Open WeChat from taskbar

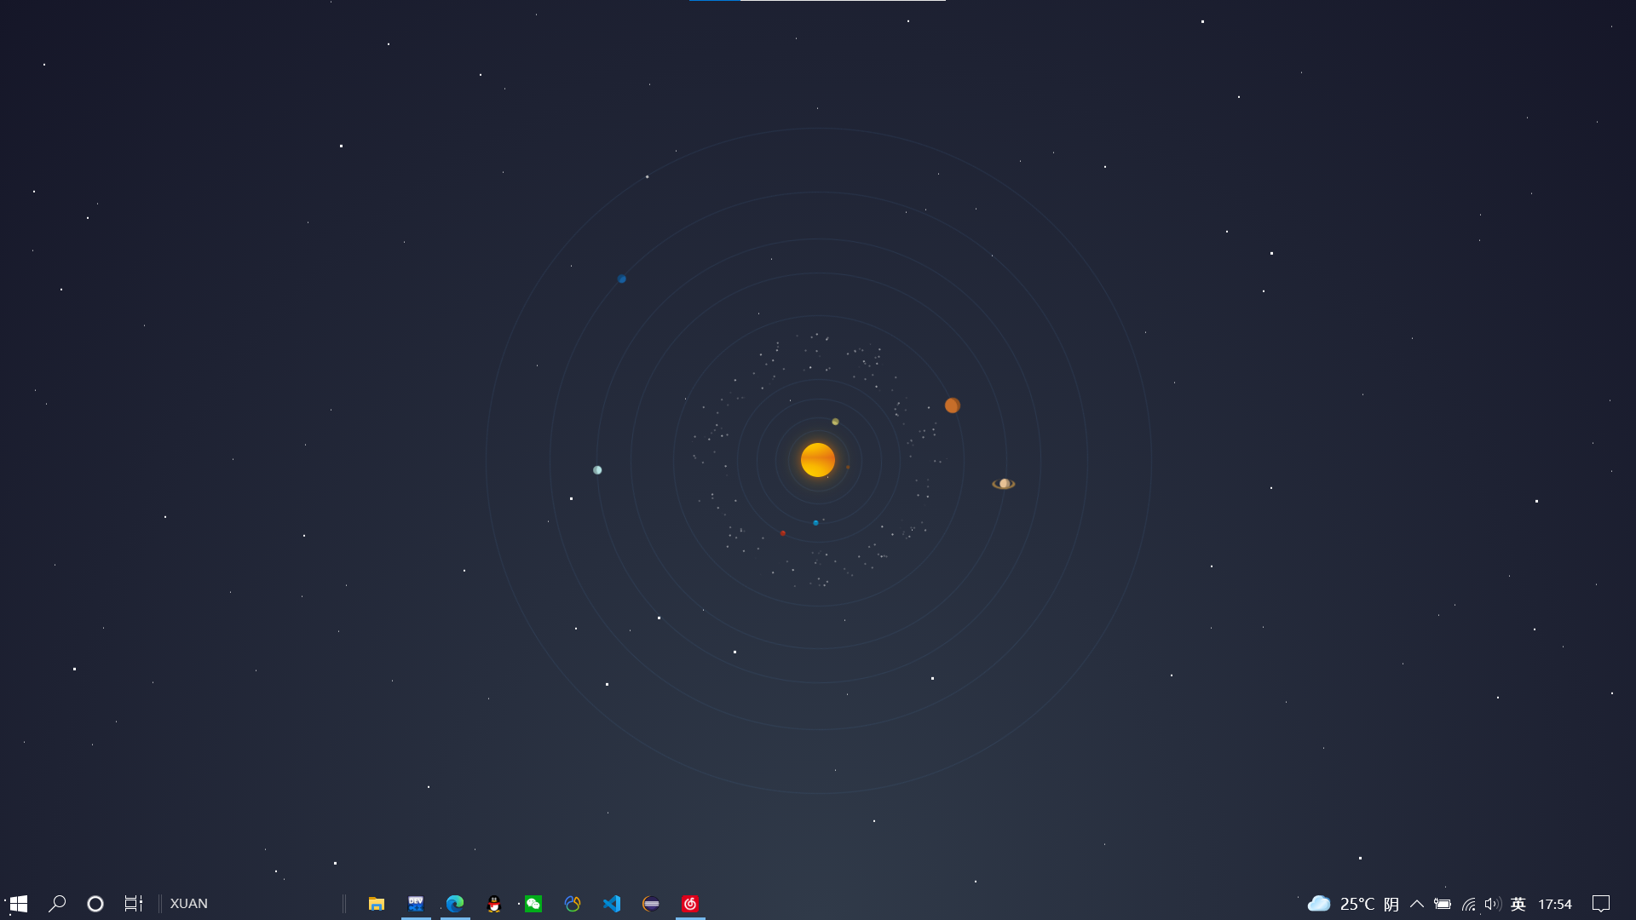point(533,904)
